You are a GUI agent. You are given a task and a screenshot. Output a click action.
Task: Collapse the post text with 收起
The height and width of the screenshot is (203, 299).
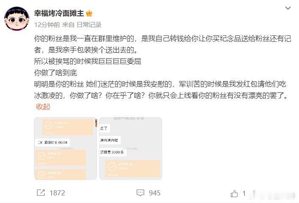pyautogui.click(x=43, y=107)
